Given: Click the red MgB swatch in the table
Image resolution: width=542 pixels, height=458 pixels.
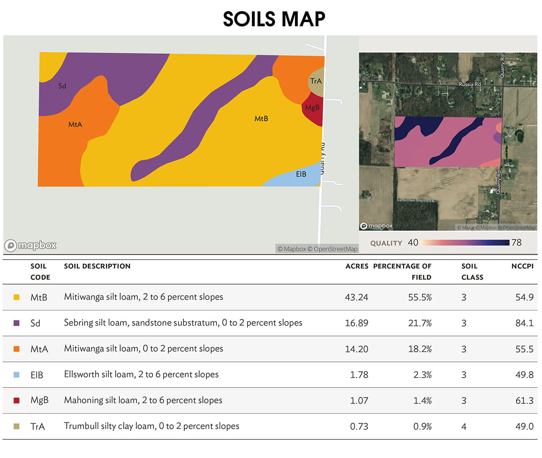Looking at the screenshot, I should point(17,400).
